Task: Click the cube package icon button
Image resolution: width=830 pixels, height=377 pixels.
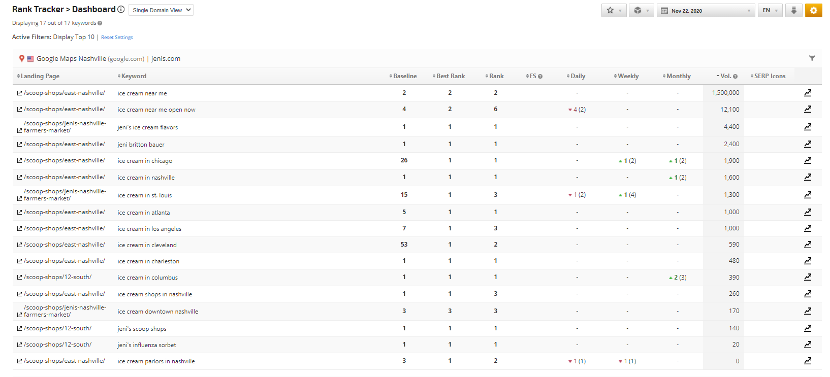Action: [x=641, y=10]
